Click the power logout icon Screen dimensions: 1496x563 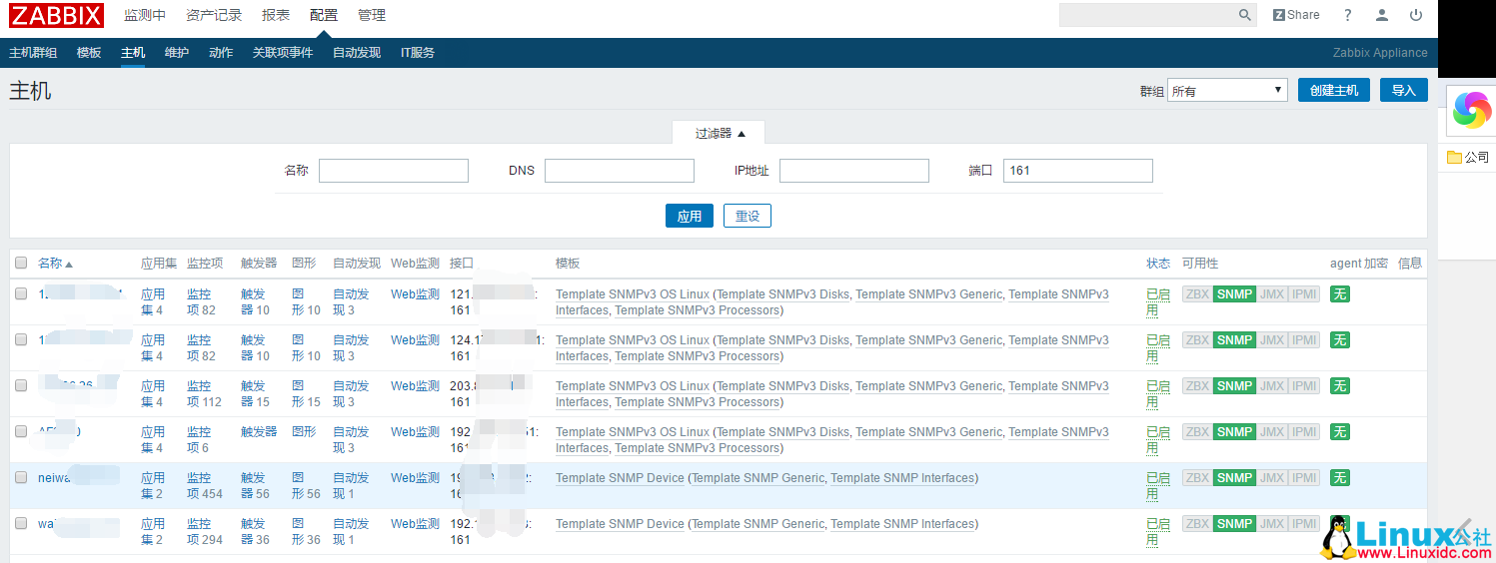pos(1416,15)
